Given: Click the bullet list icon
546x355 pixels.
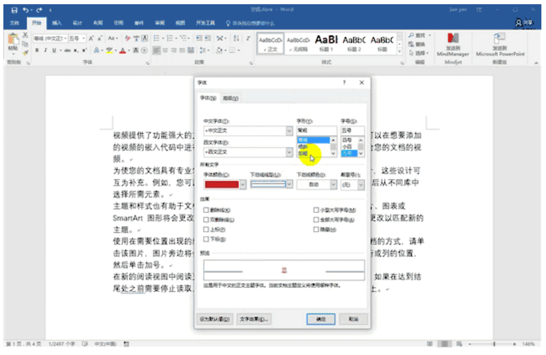Looking at the screenshot, I should pyautogui.click(x=156, y=38).
